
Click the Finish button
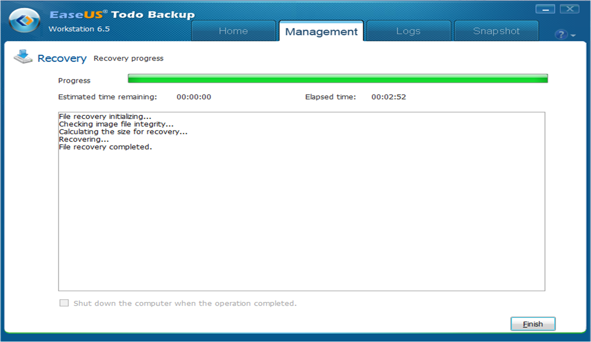[x=533, y=324]
